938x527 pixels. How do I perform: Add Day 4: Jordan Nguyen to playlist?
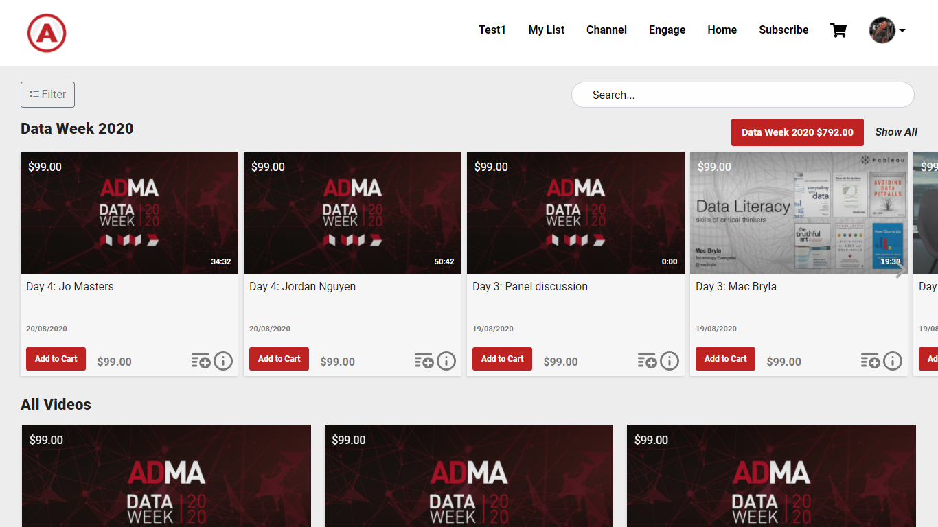(424, 361)
